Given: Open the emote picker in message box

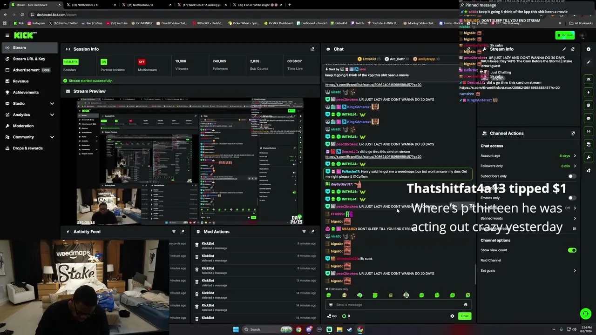Looking at the screenshot, I should pyautogui.click(x=466, y=305).
